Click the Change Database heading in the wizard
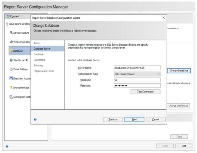Viewport: 197px width, 153px height. 46,26
